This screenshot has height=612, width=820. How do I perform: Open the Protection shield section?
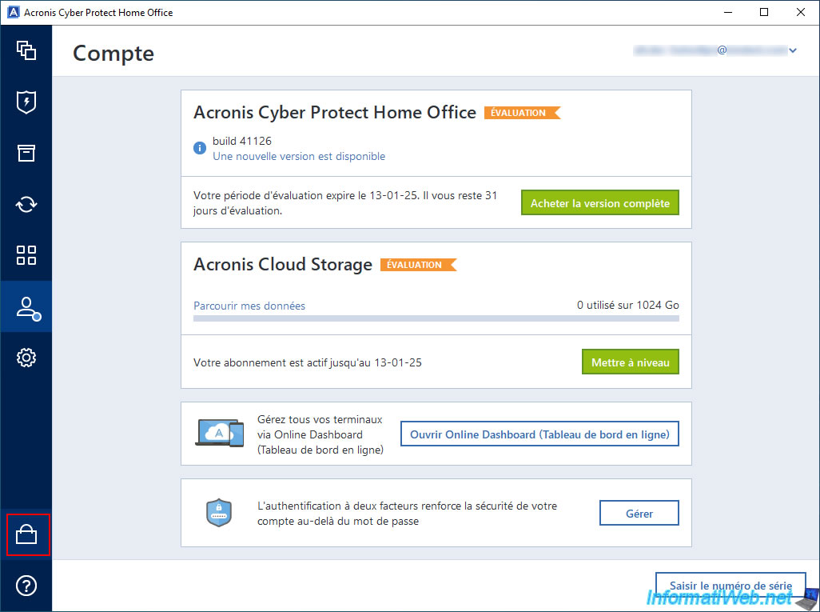[26, 102]
